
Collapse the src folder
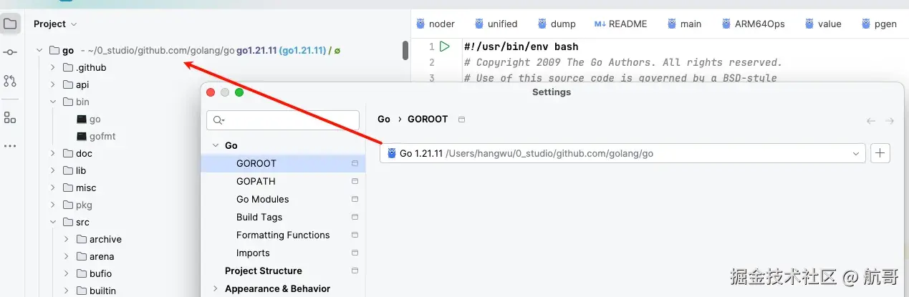[53, 223]
